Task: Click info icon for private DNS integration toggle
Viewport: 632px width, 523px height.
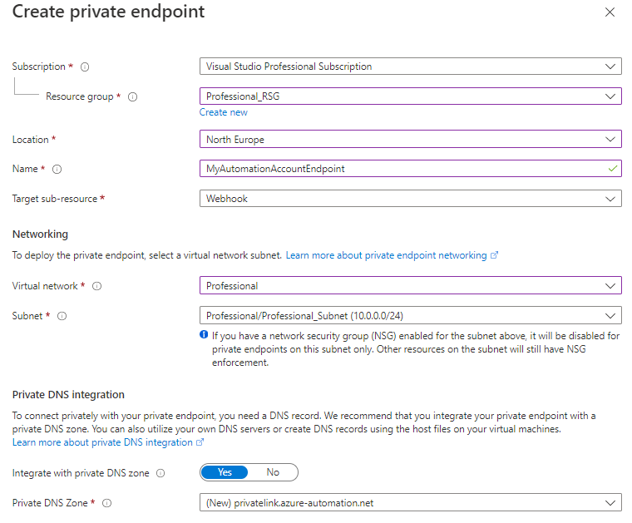Action: (x=160, y=473)
